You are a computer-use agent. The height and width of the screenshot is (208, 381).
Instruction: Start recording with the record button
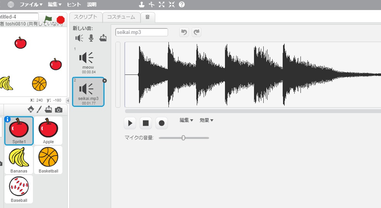point(161,123)
